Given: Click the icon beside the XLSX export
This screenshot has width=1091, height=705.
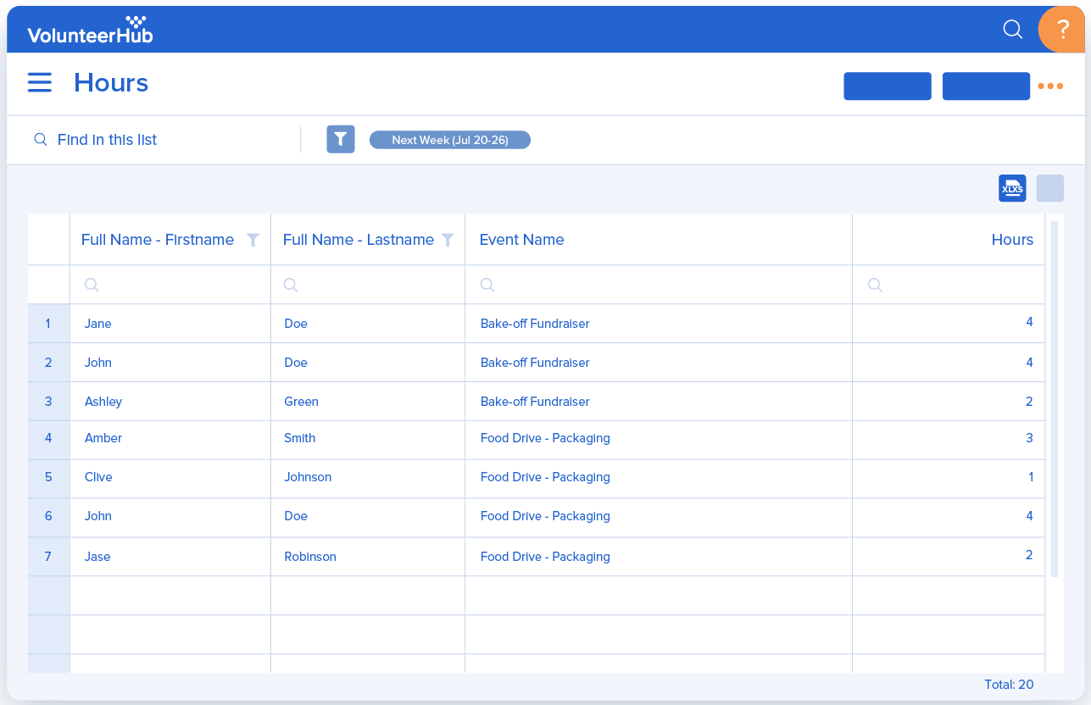Looking at the screenshot, I should tap(1049, 187).
